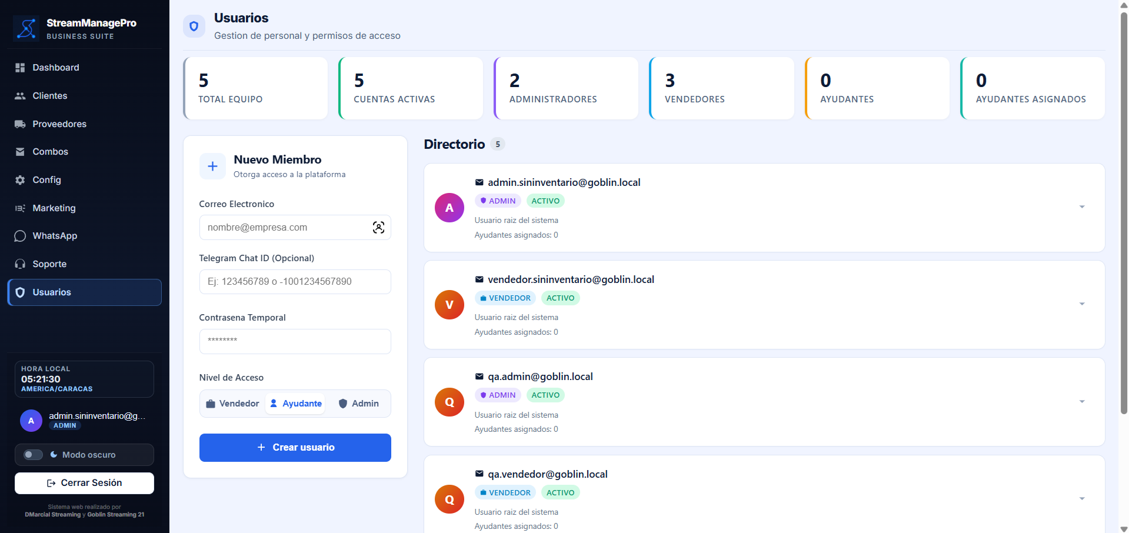Image resolution: width=1129 pixels, height=533 pixels.
Task: Click the Cuentas Activas stat card
Action: [411, 88]
